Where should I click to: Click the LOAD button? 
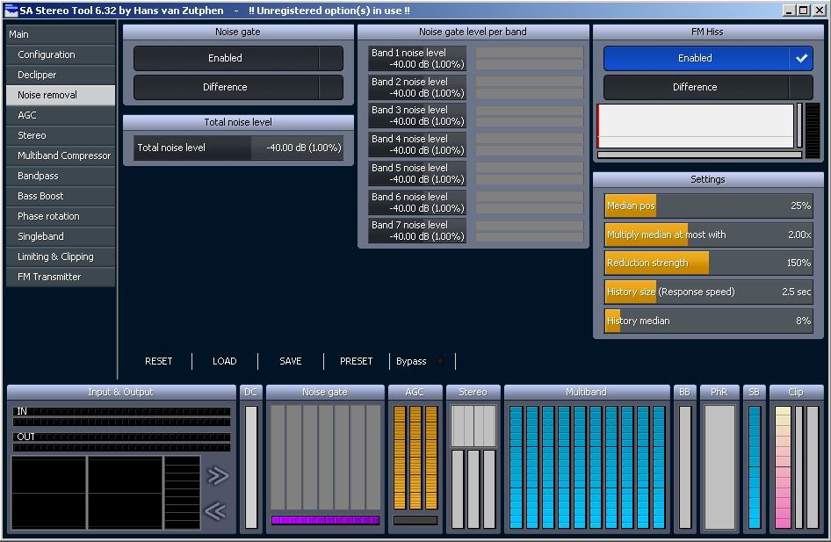225,361
